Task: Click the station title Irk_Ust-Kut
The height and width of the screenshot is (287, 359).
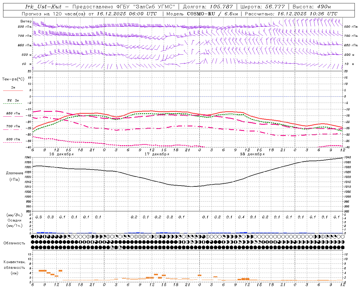Action: [43, 7]
